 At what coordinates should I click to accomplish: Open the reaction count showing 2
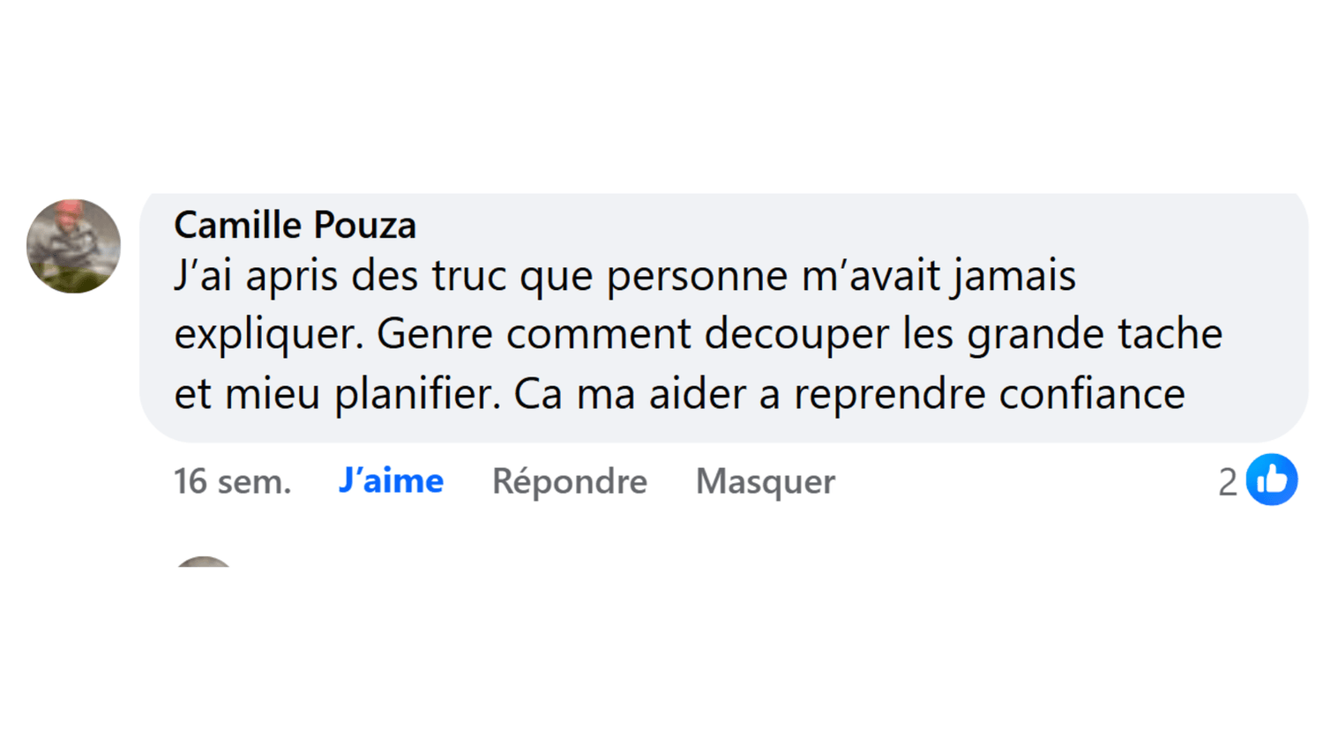1227,482
